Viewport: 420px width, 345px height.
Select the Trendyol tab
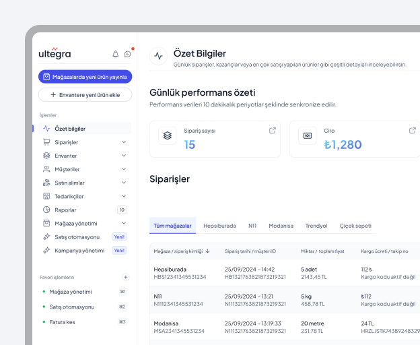point(316,226)
